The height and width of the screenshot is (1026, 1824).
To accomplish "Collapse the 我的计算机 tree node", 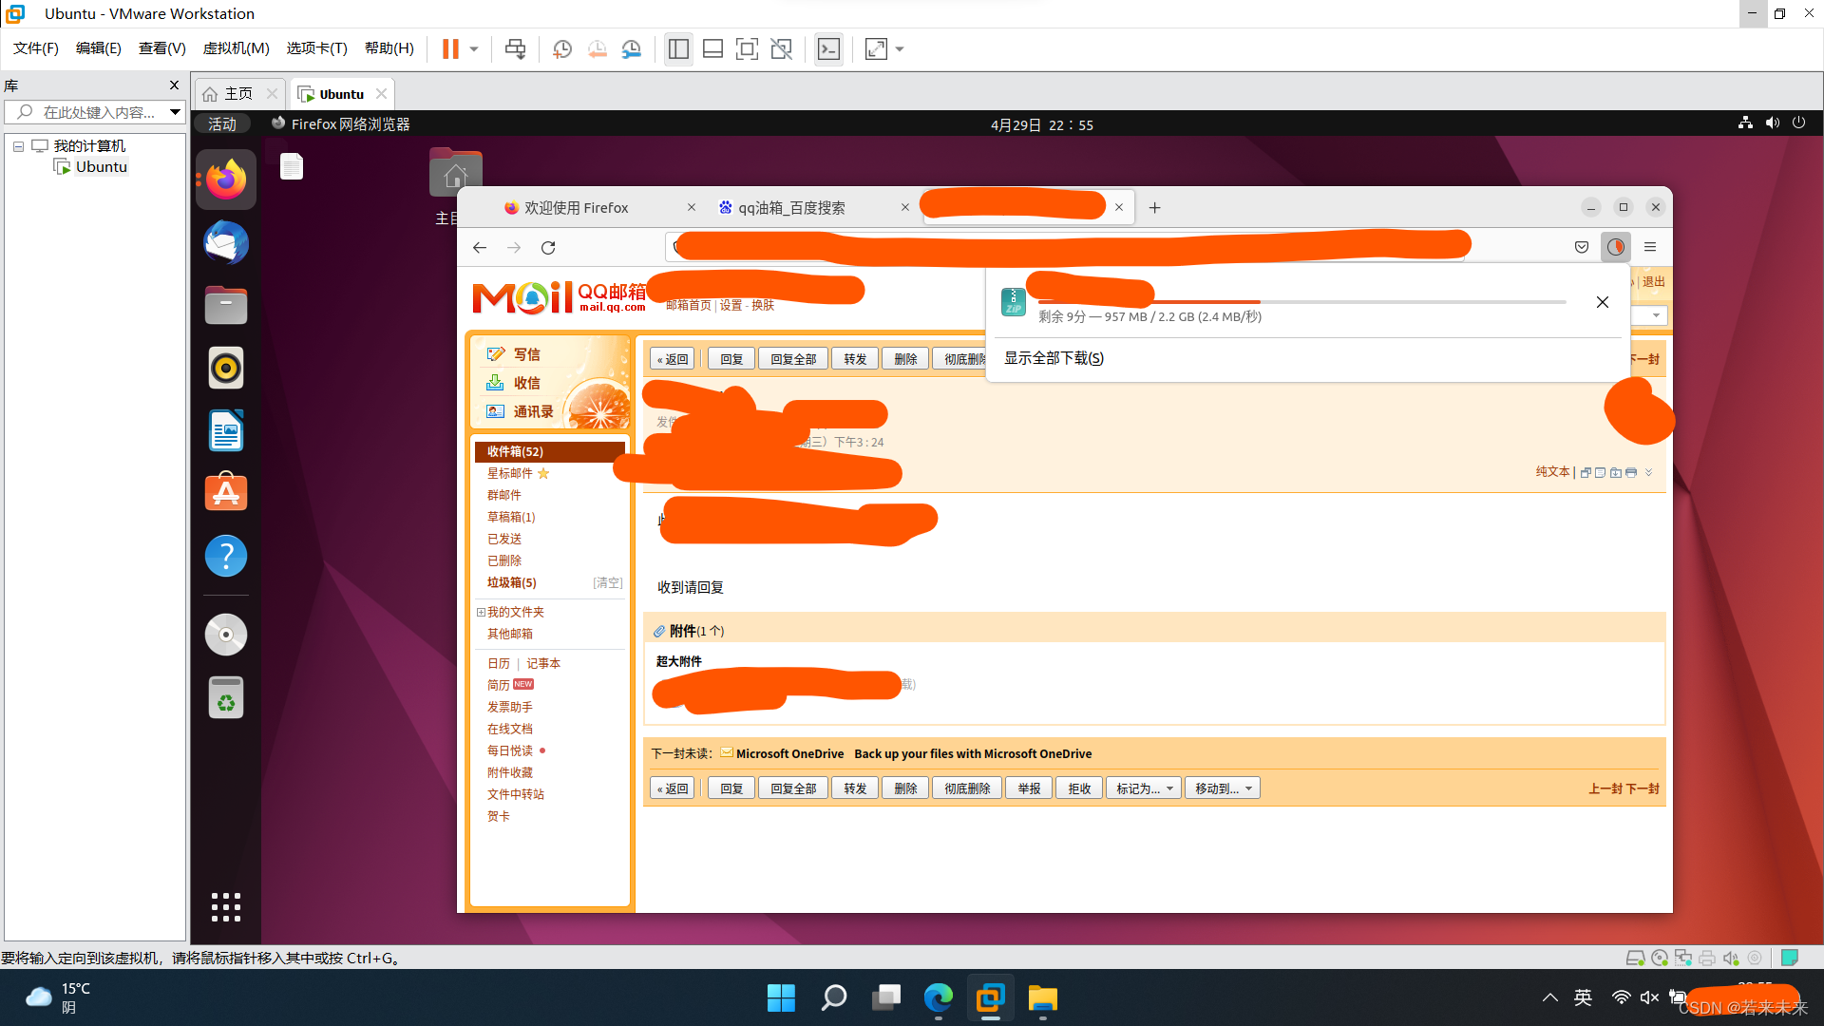I will pyautogui.click(x=18, y=146).
